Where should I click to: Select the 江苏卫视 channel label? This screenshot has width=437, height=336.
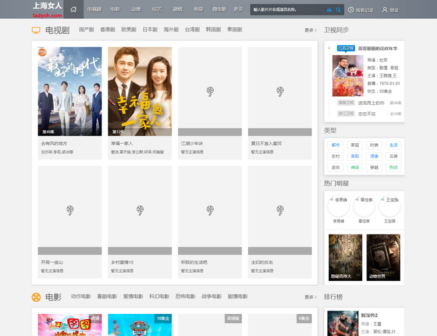(x=346, y=48)
